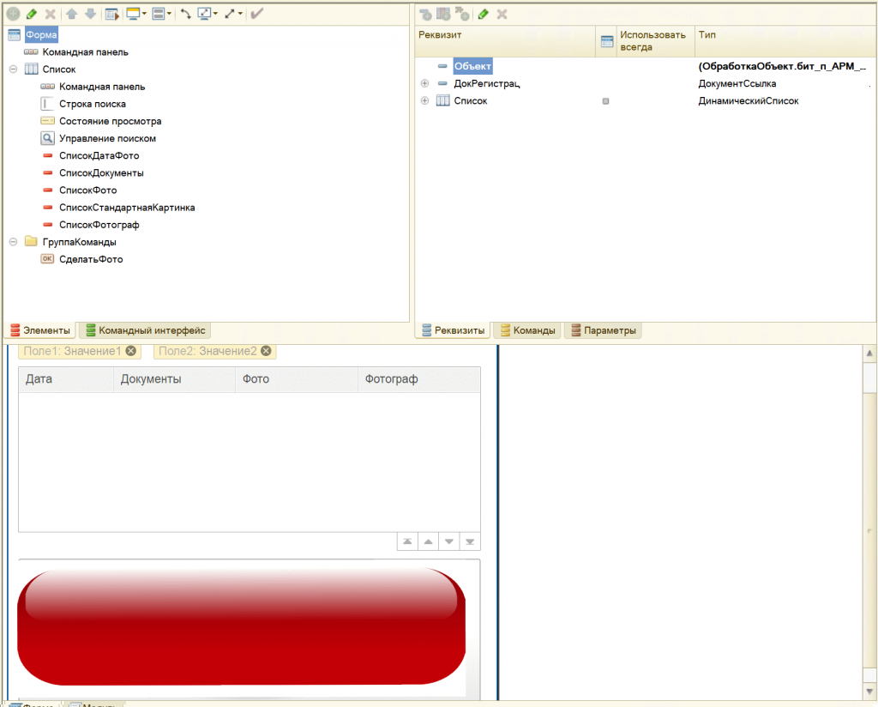Click the preview pane scrollbar down arrow

pos(869,691)
